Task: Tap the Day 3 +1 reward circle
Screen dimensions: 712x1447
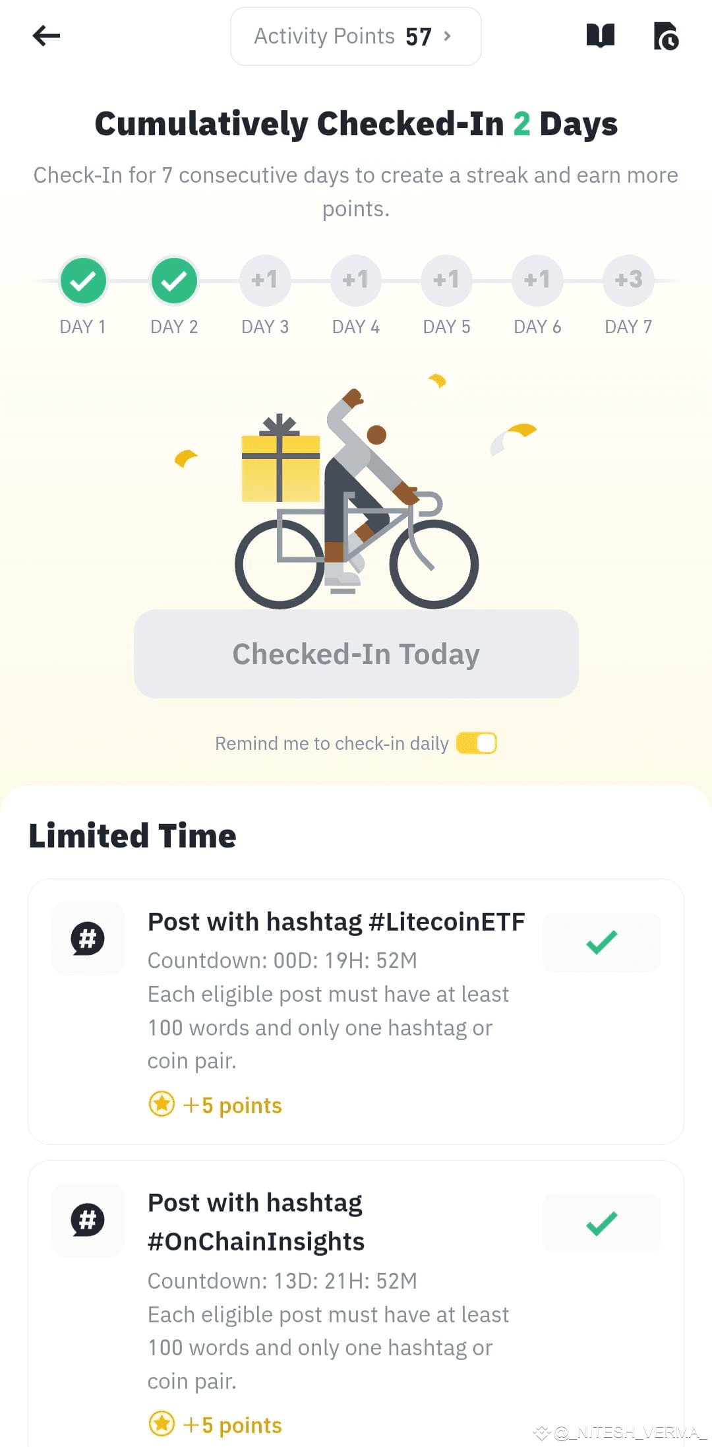Action: pos(265,281)
